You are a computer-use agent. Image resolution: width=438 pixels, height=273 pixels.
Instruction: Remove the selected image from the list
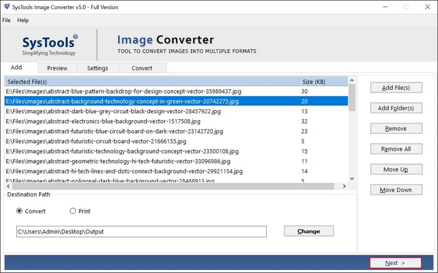click(396, 128)
